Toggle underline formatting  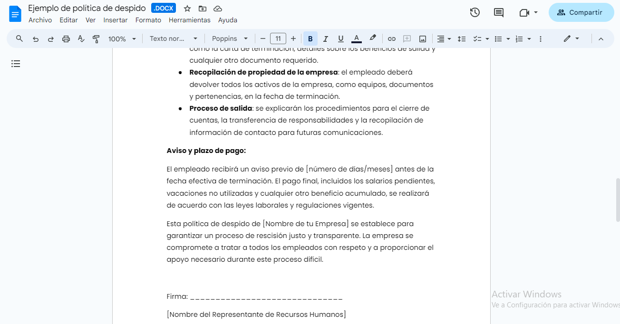pyautogui.click(x=341, y=38)
